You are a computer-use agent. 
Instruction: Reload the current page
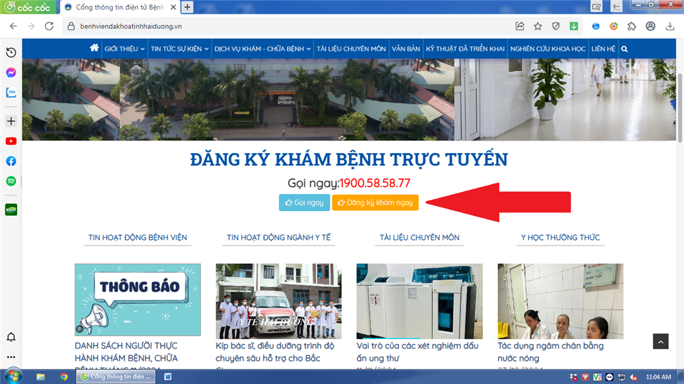49,26
